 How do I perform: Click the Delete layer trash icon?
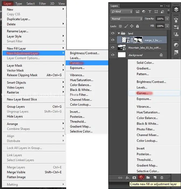tap(162, 178)
